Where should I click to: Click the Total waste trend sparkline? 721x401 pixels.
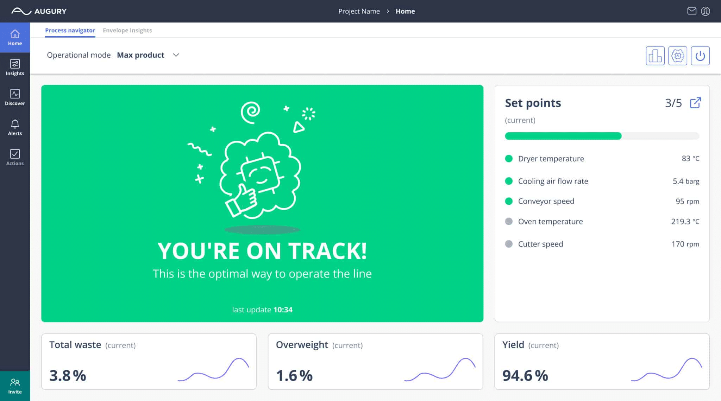pos(213,369)
